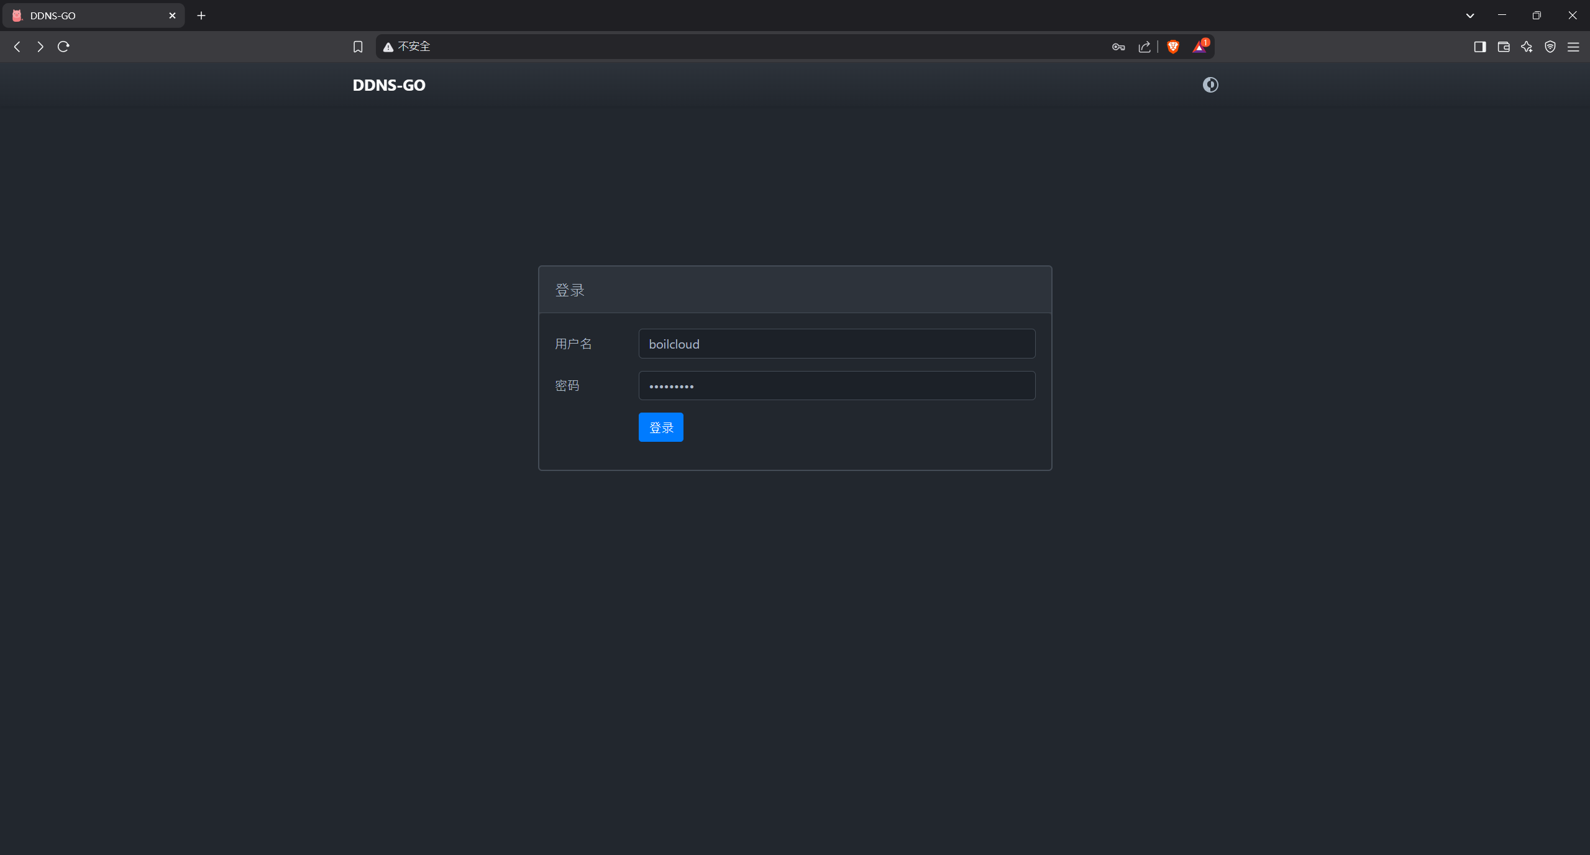Go forward with browser forward arrow
This screenshot has width=1590, height=855.
(40, 47)
